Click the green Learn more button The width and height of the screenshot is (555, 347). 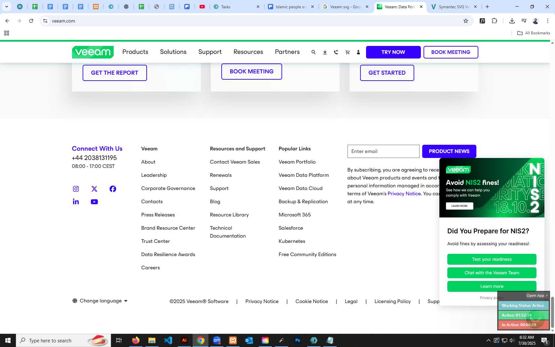[492, 287]
